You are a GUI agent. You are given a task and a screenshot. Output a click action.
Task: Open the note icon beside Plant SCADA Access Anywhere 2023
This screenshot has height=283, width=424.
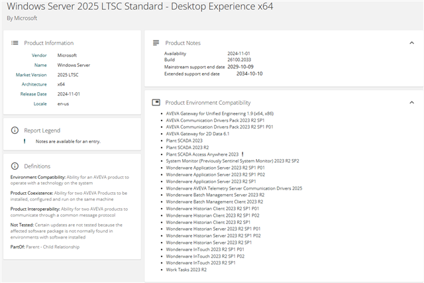242,154
